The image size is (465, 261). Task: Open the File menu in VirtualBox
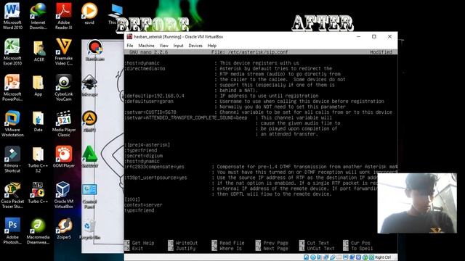(x=130, y=46)
